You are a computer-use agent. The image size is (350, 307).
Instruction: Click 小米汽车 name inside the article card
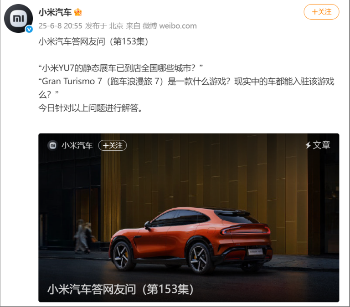77,146
